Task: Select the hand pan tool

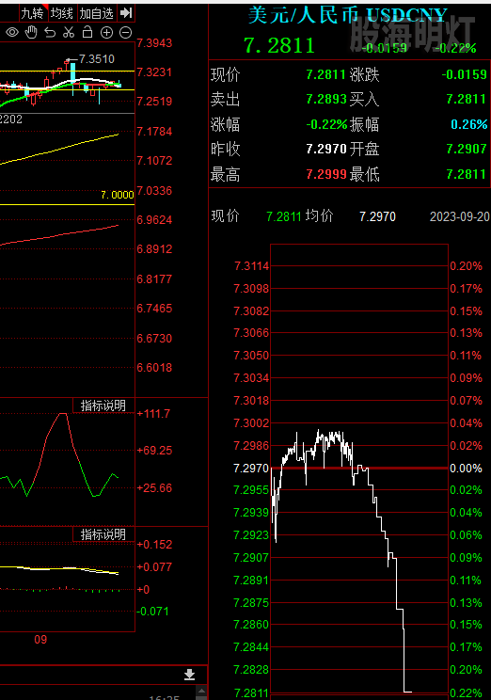Action: (31, 32)
